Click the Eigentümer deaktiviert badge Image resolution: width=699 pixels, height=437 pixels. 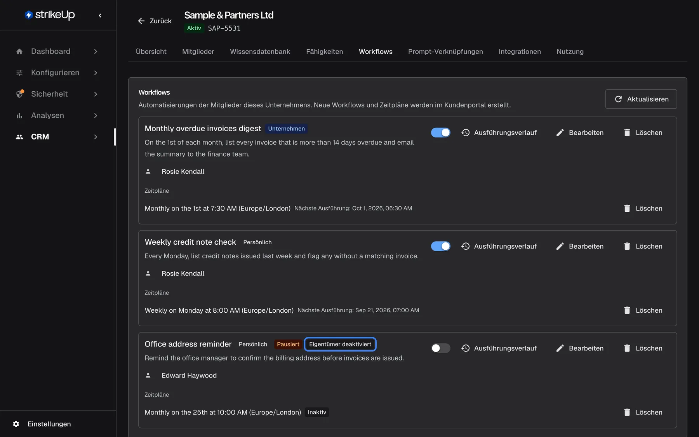point(340,344)
